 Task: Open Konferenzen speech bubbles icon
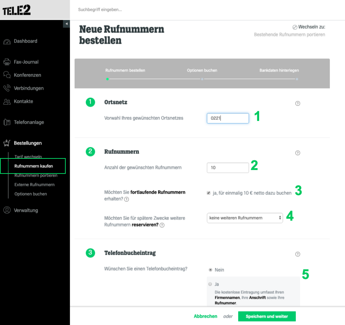pyautogui.click(x=7, y=75)
